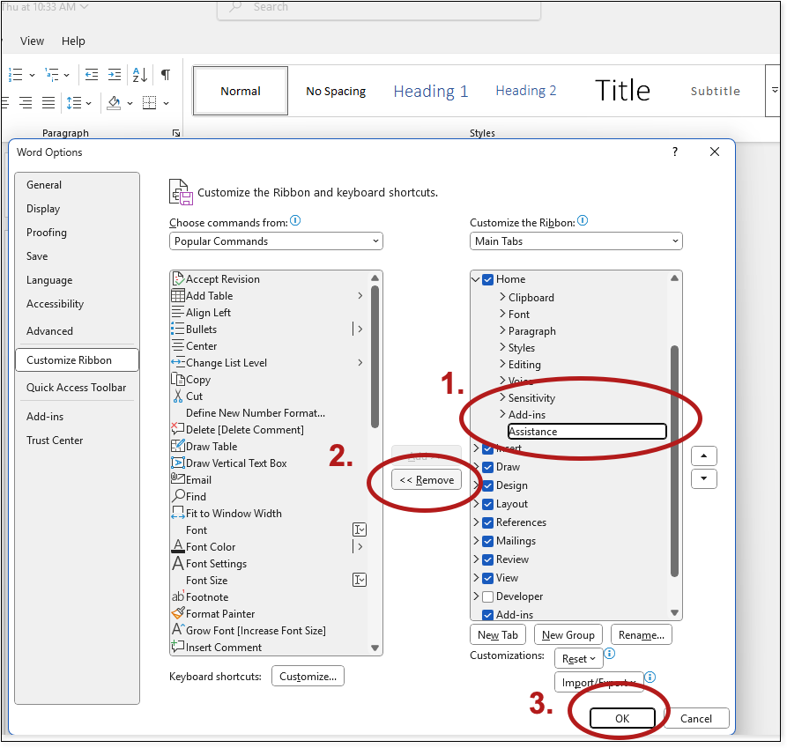Open the View menu

tap(32, 41)
